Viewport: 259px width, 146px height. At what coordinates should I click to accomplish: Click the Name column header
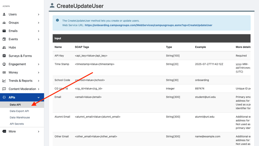click(58, 47)
